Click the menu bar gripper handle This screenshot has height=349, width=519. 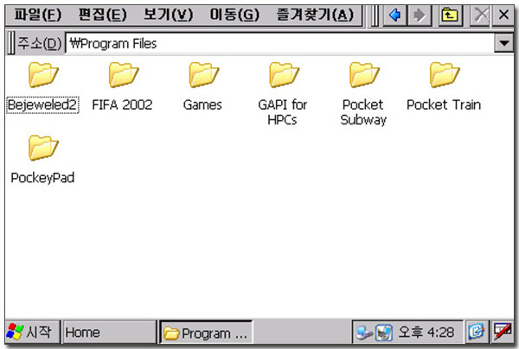coord(375,15)
